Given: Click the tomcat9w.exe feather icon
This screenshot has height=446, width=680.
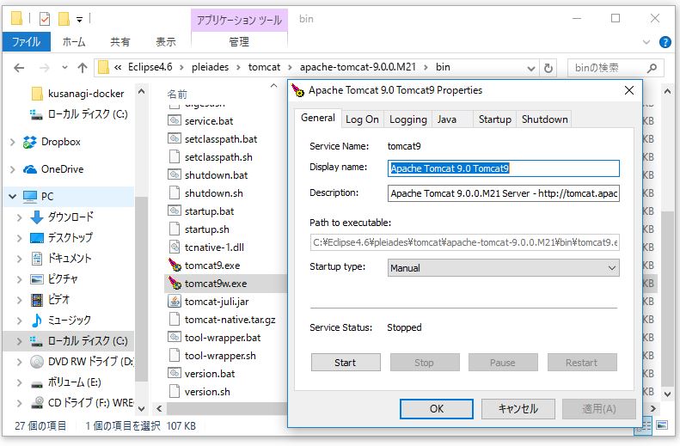Looking at the screenshot, I should pyautogui.click(x=175, y=284).
